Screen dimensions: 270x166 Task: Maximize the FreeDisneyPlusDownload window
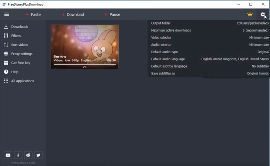tap(251, 4)
